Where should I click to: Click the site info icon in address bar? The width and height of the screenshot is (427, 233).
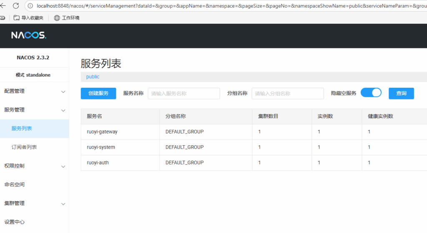pyautogui.click(x=30, y=6)
